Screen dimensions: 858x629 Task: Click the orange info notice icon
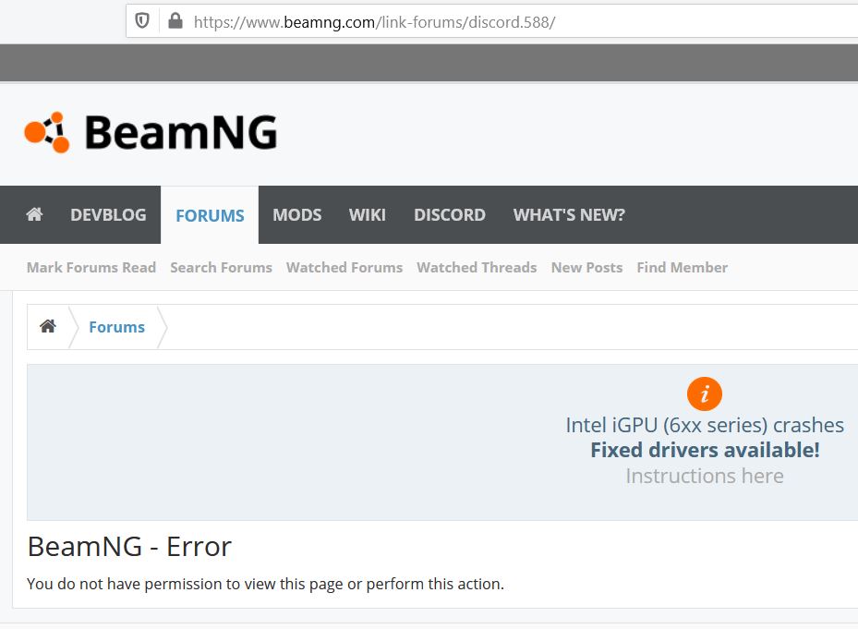point(705,393)
